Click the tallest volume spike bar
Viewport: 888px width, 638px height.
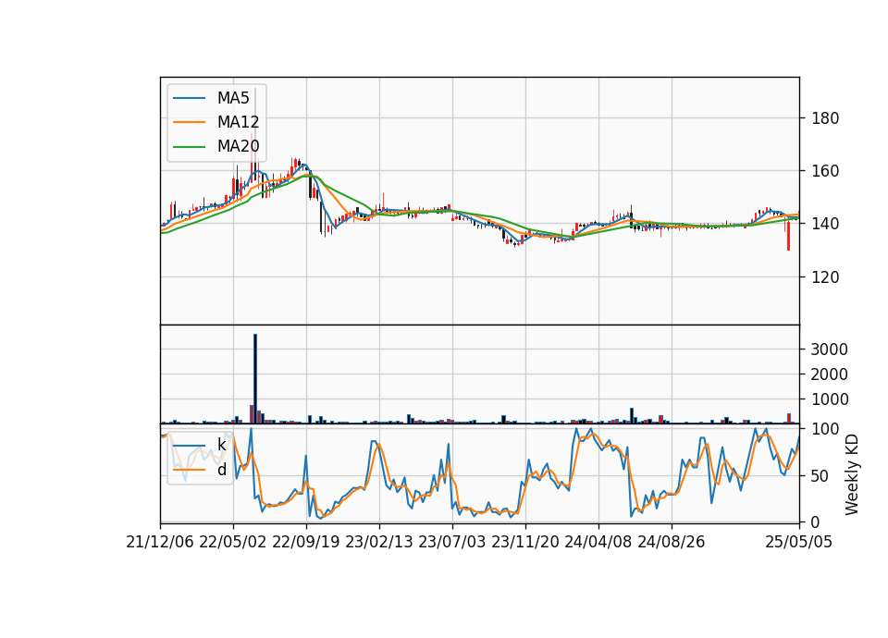255,379
